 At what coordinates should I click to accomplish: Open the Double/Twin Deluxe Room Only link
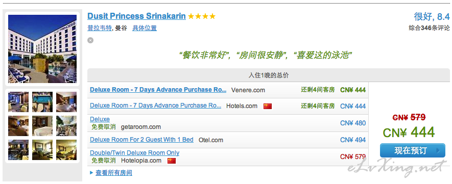click(x=135, y=153)
